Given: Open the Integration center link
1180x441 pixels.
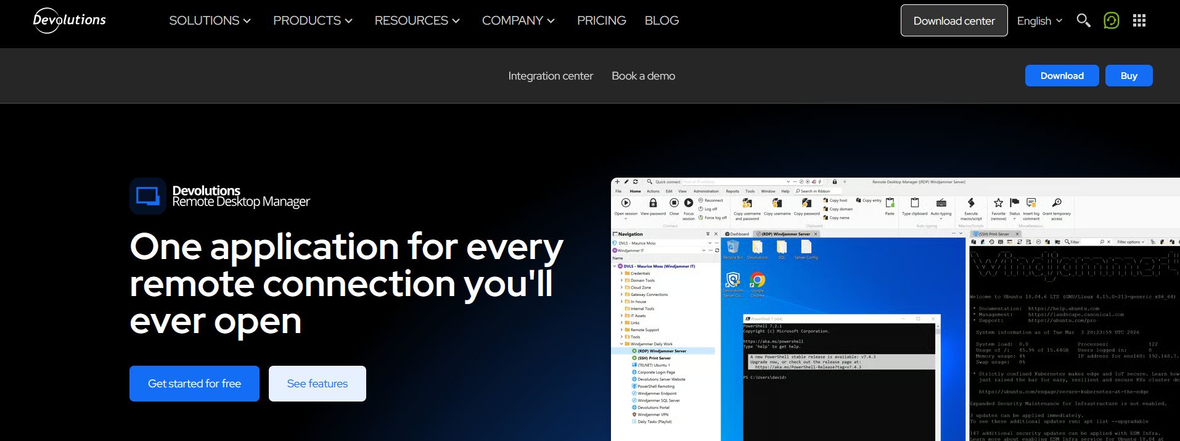Looking at the screenshot, I should 551,76.
